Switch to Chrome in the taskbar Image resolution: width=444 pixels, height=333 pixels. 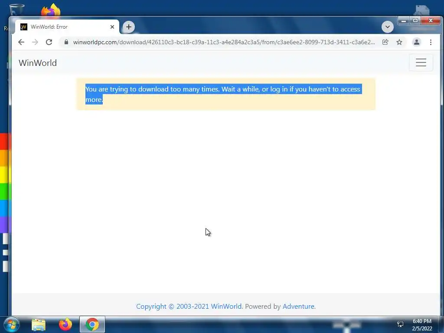click(x=92, y=324)
